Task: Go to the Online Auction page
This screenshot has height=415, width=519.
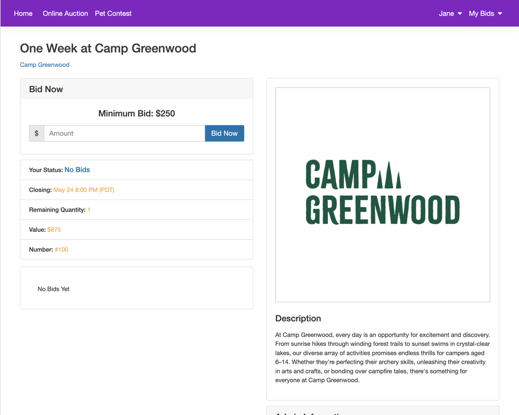Action: click(65, 14)
